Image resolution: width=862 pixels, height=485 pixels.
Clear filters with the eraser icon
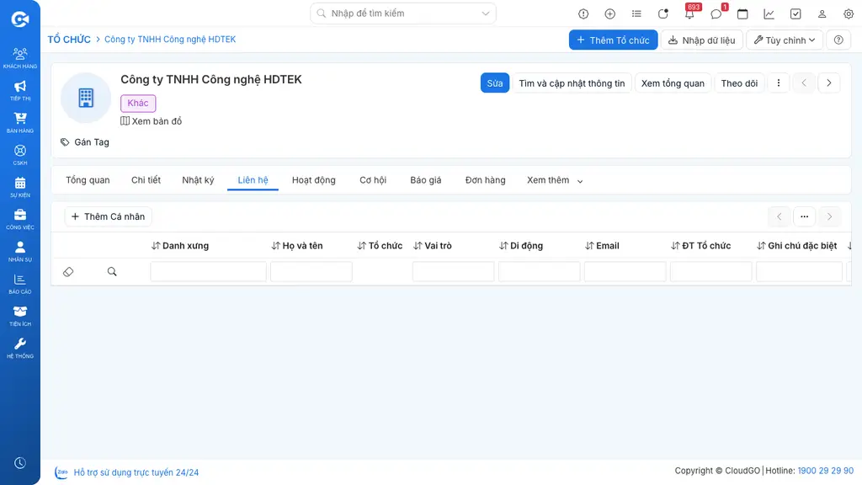pyautogui.click(x=68, y=272)
